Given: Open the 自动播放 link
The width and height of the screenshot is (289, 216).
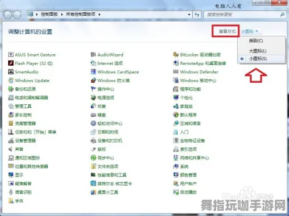Looking at the screenshot, I should click(188, 192).
